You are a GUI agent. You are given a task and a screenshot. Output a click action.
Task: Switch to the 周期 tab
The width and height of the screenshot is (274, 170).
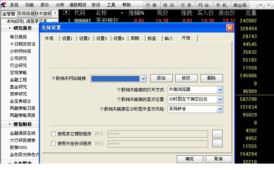pos(137,38)
